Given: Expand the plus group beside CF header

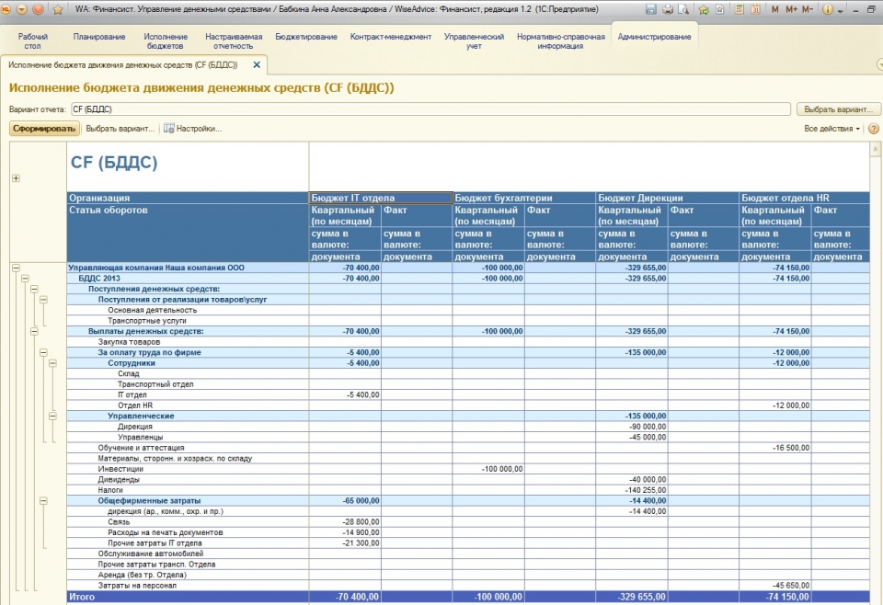Looking at the screenshot, I should [x=15, y=178].
